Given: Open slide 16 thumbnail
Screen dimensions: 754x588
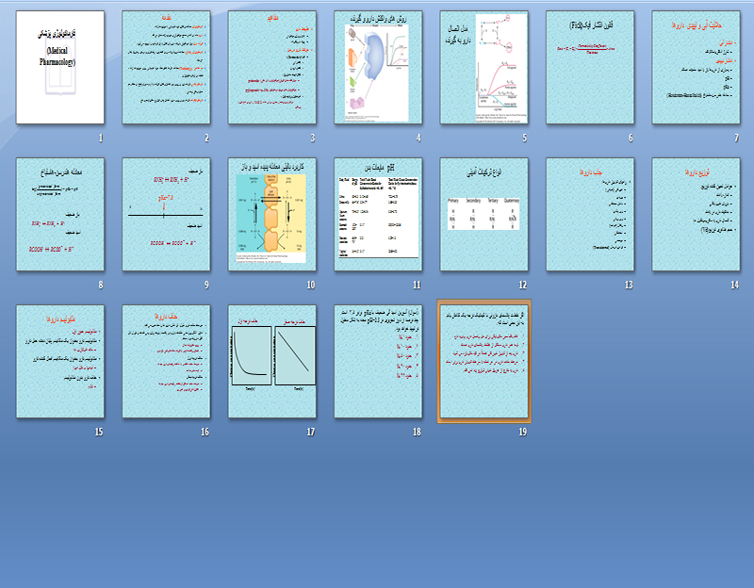Looking at the screenshot, I should point(166,362).
